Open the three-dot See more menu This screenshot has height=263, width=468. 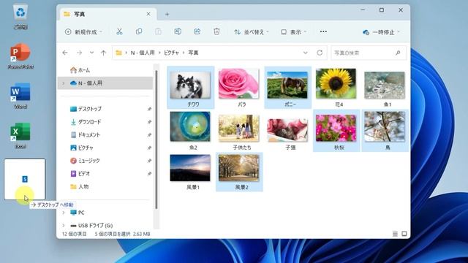323,31
